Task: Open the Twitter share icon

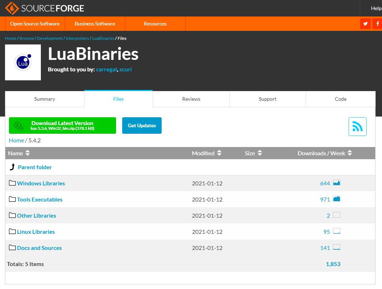Action: tap(366, 24)
